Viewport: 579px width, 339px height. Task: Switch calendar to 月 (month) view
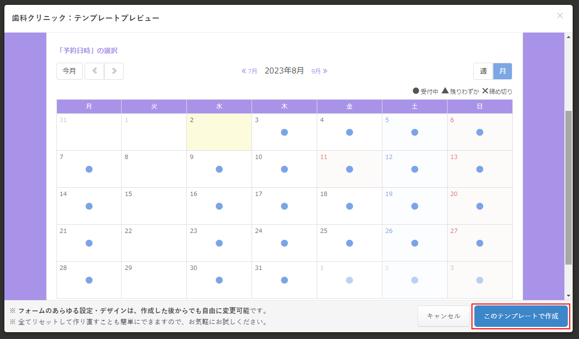point(503,71)
